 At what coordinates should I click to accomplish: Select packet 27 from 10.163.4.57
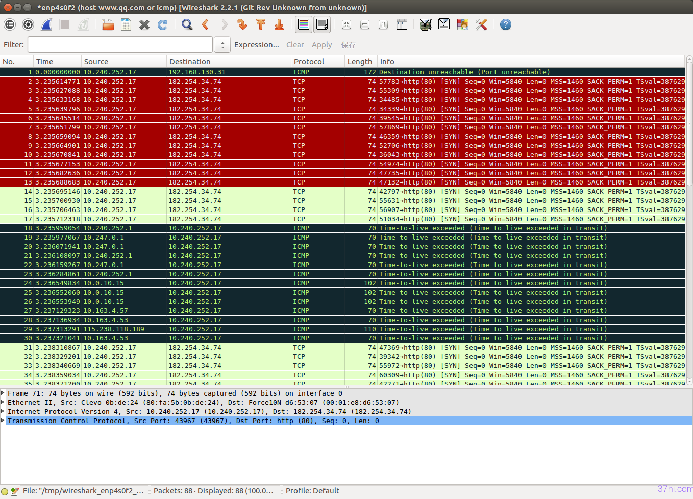[342, 311]
